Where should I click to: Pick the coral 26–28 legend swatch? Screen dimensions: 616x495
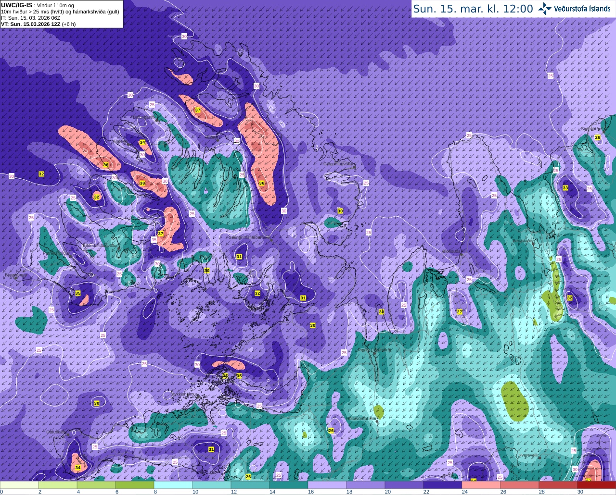(520, 485)
